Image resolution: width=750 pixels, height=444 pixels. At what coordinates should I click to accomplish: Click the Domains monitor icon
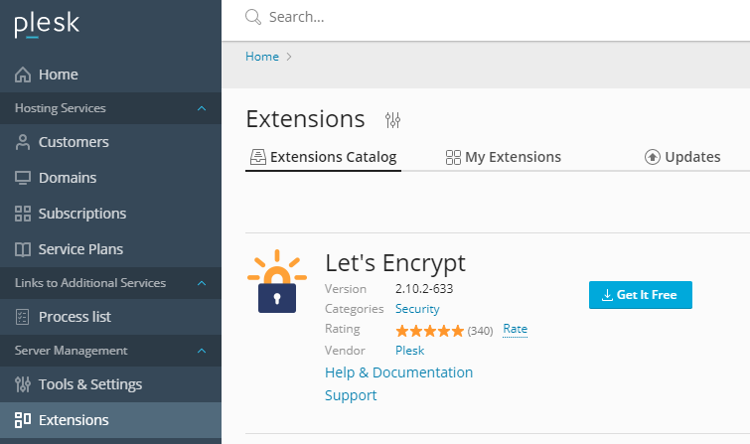[23, 178]
